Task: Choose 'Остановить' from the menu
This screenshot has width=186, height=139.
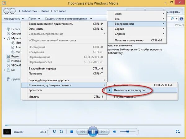Action: click(64, 29)
